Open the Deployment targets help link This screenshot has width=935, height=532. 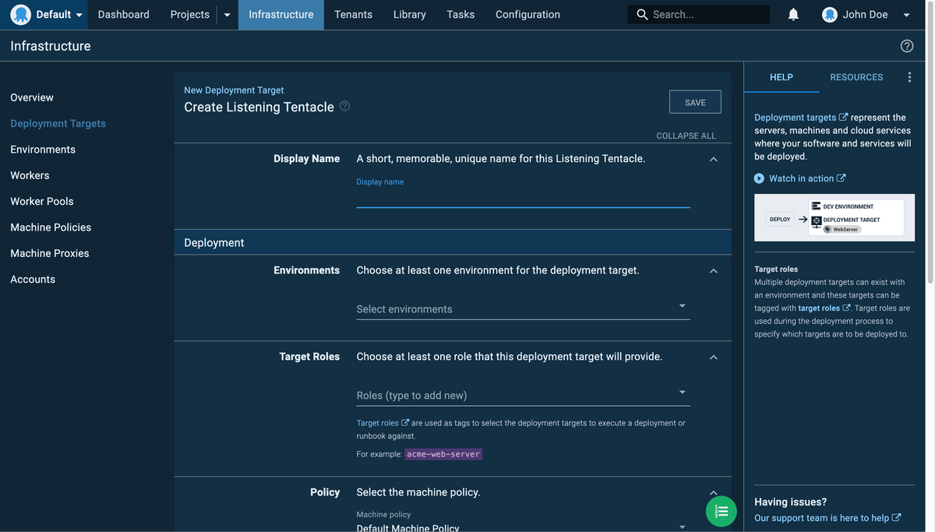(796, 118)
